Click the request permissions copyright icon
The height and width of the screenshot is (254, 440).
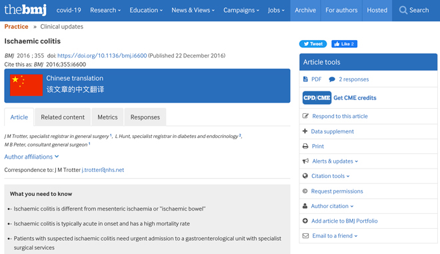tap(305, 191)
